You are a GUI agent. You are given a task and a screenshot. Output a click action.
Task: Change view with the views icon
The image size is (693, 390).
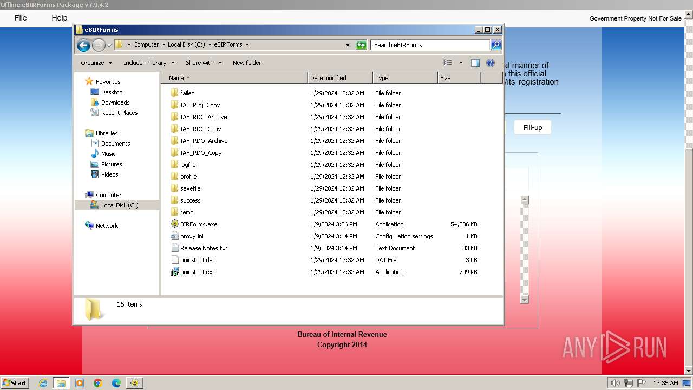pos(448,63)
